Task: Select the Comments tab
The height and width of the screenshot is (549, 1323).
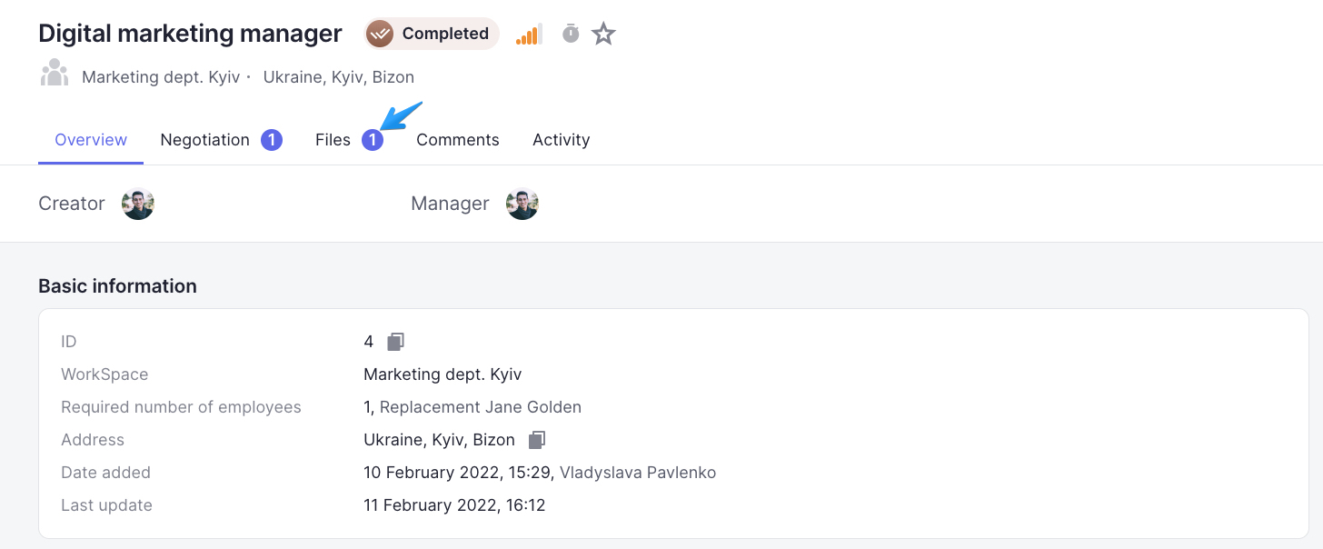Action: coord(457,139)
